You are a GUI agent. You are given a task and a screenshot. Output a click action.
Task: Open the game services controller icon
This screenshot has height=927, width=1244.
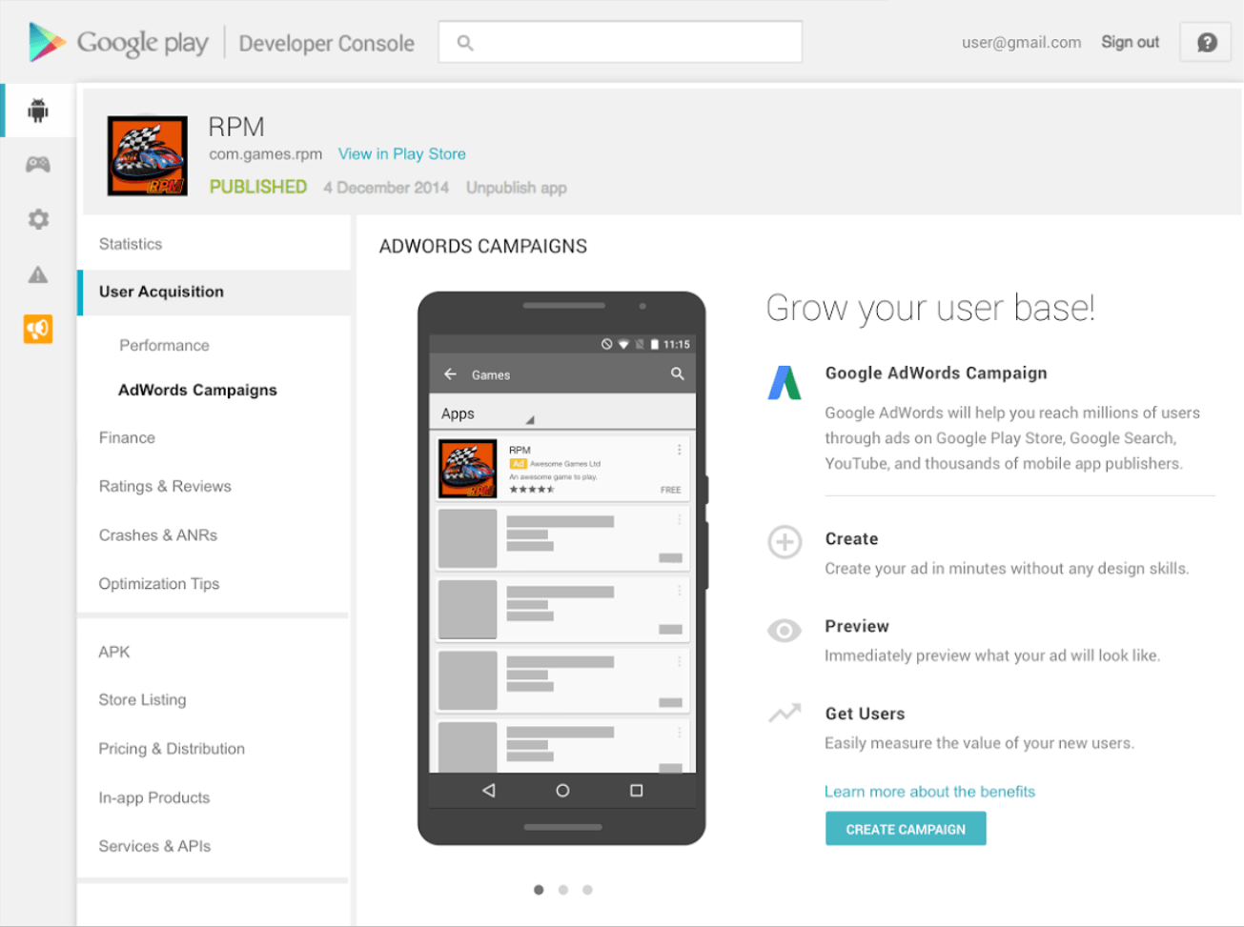coord(38,165)
